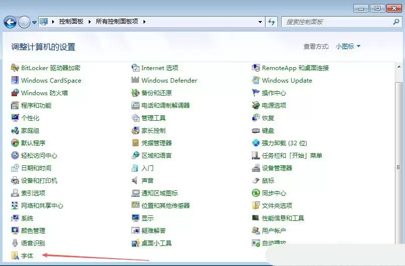
Task: Click the 日期和时间 icon
Action: tap(15, 168)
